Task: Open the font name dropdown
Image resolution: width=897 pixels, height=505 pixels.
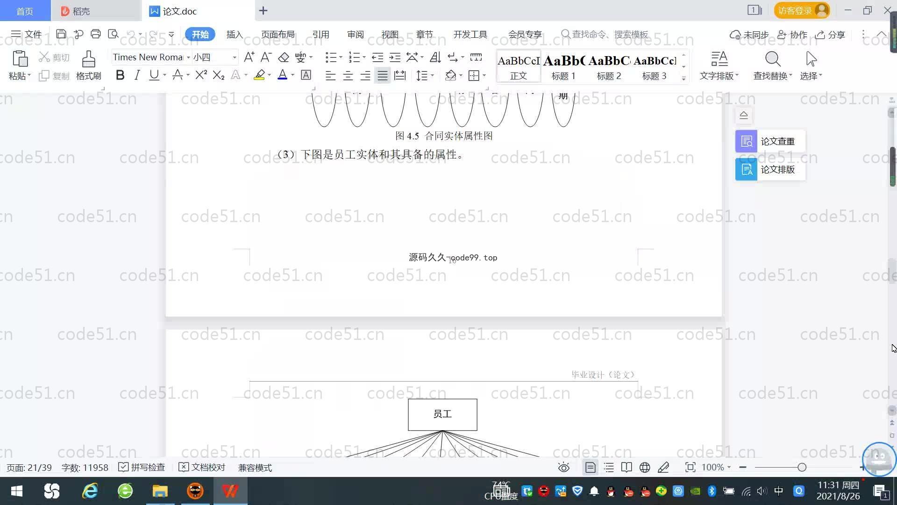Action: pos(188,58)
